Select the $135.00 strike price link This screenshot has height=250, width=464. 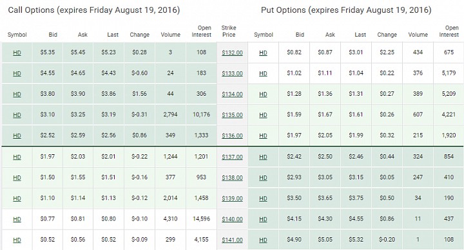coord(232,115)
